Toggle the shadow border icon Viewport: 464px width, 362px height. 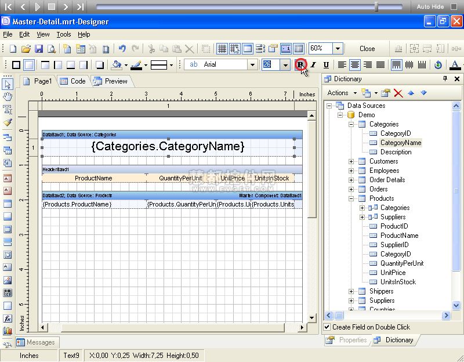[x=100, y=64]
